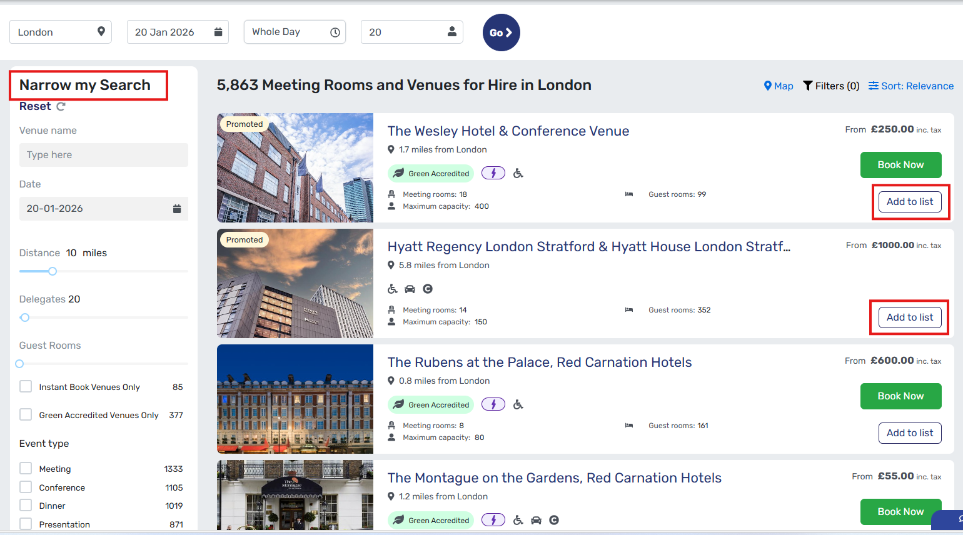Click Hyatt Regency wheelchair accessibility icon
Viewport: 963px width, 535px height.
coord(393,289)
